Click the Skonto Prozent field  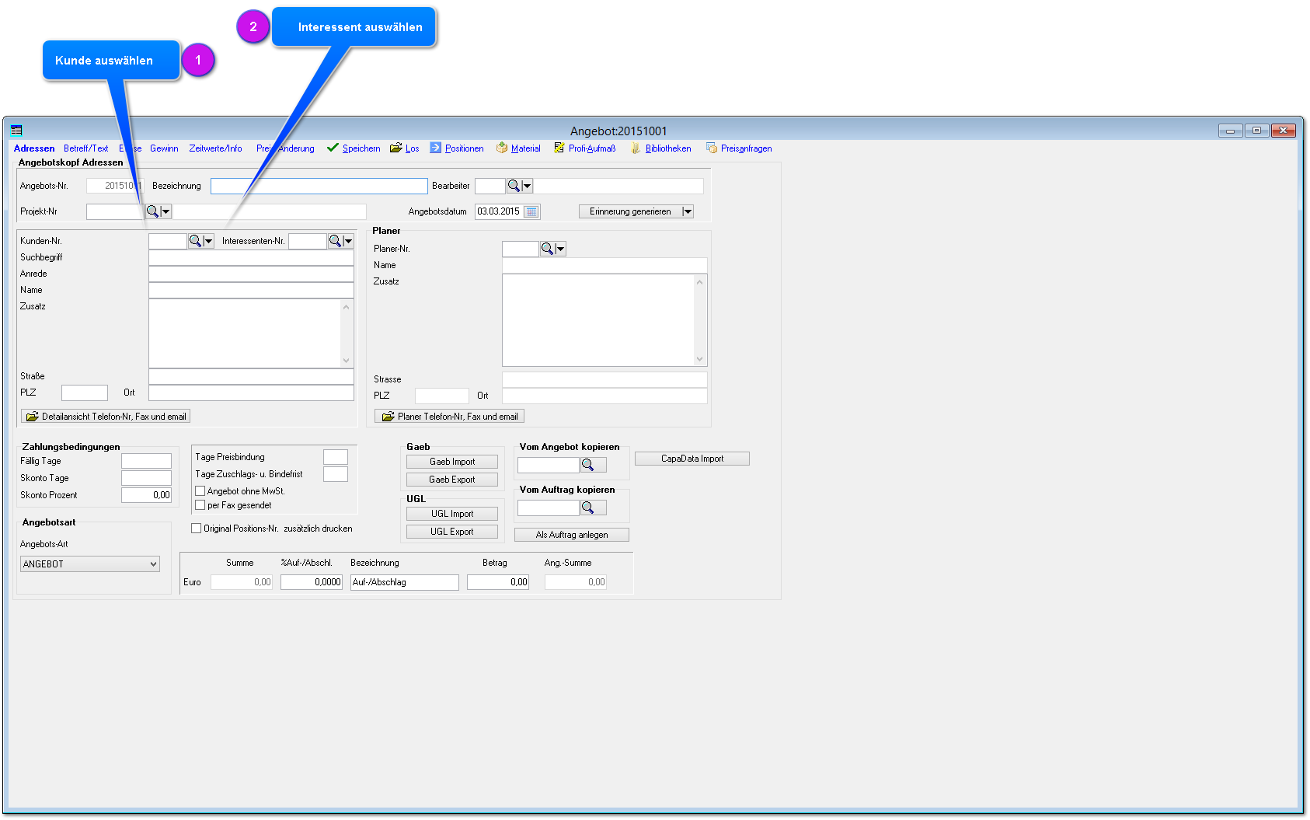coord(146,495)
